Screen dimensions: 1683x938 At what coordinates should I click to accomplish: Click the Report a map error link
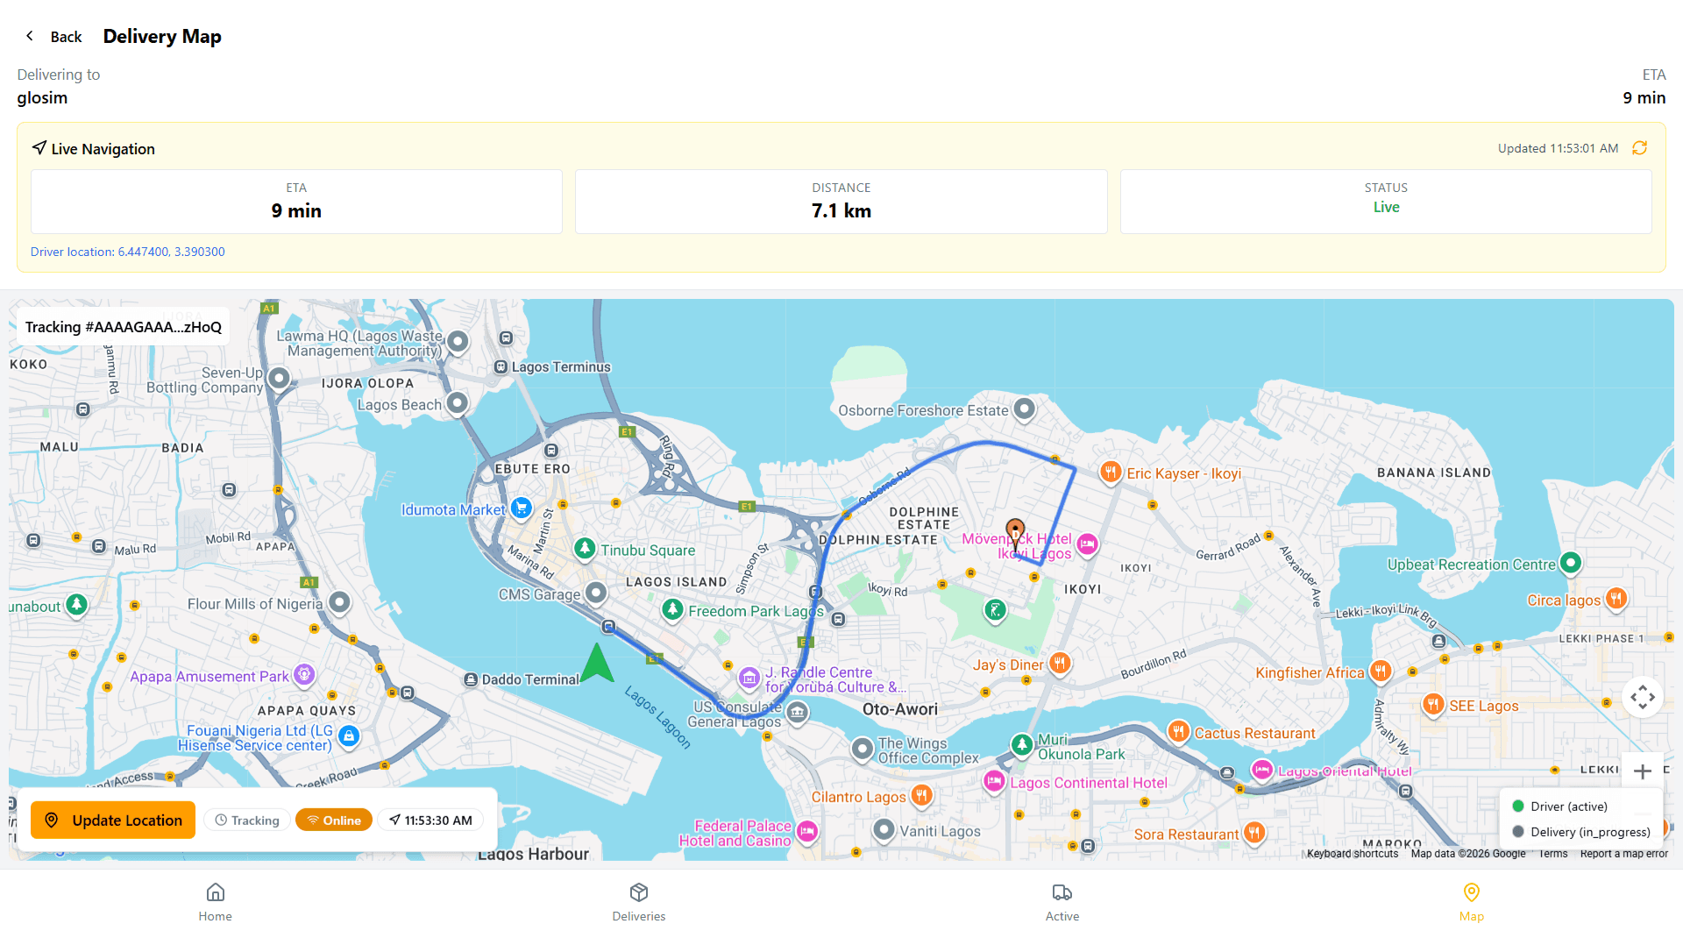click(1624, 853)
